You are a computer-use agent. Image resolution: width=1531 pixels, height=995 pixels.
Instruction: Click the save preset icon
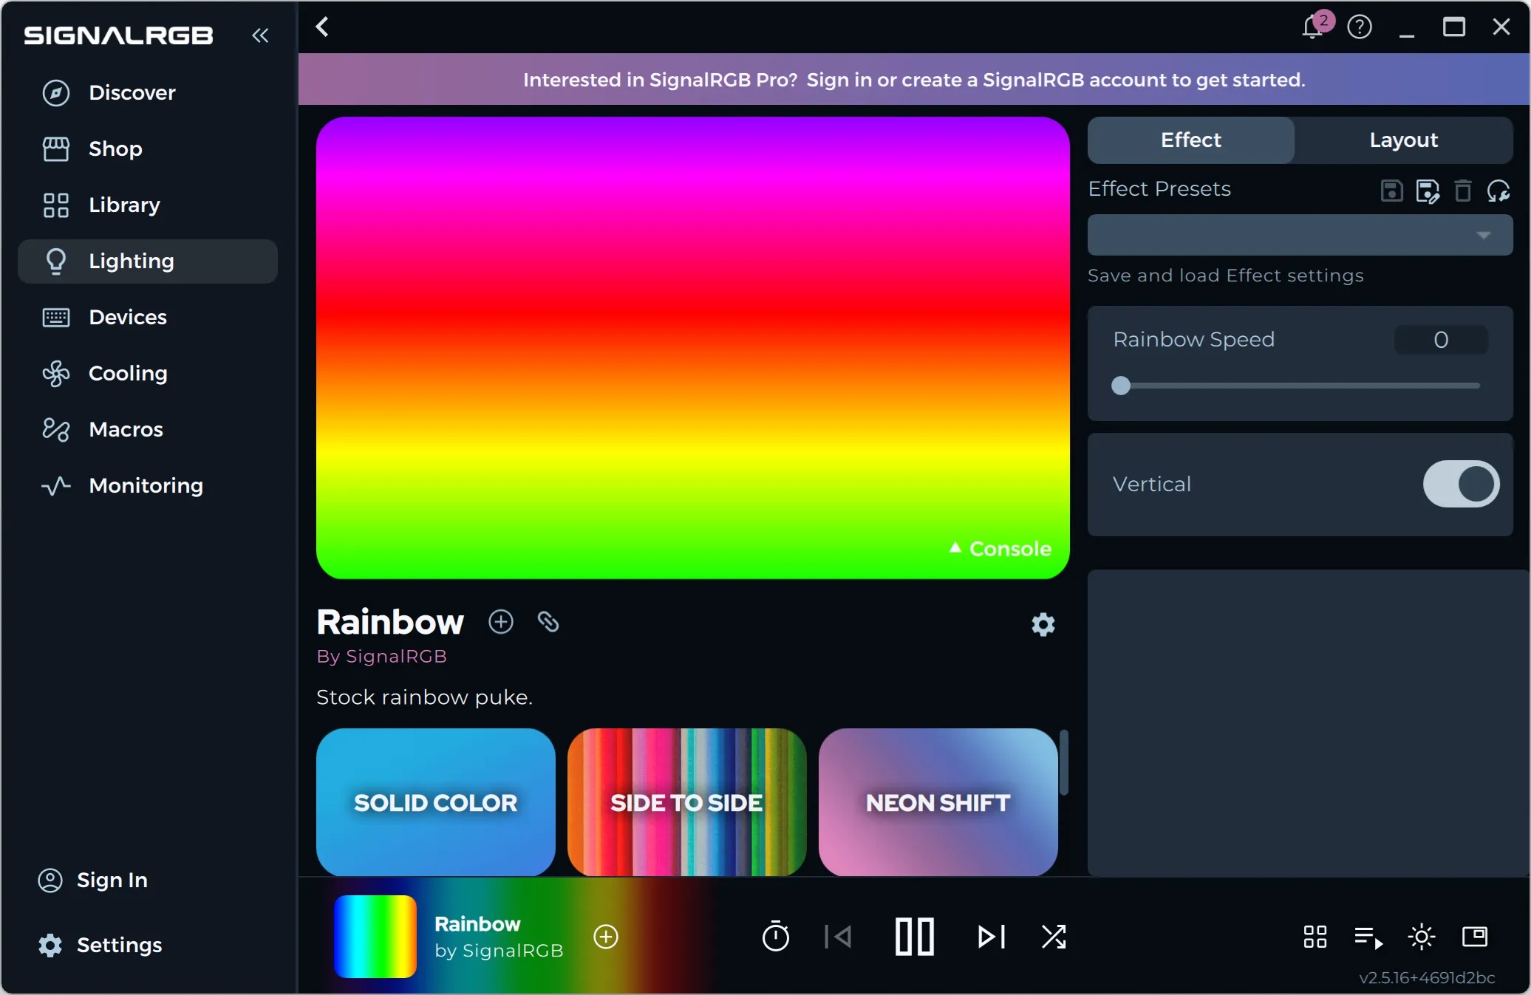(1391, 191)
